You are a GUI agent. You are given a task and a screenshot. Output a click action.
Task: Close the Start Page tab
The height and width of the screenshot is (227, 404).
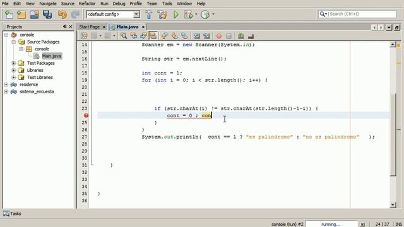tap(104, 26)
